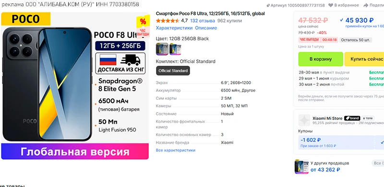Click the thumbnail next to У других продавцов

pyautogui.click(x=301, y=167)
